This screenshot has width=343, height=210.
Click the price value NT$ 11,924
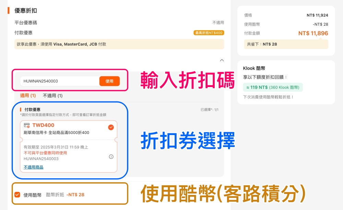coord(317,15)
